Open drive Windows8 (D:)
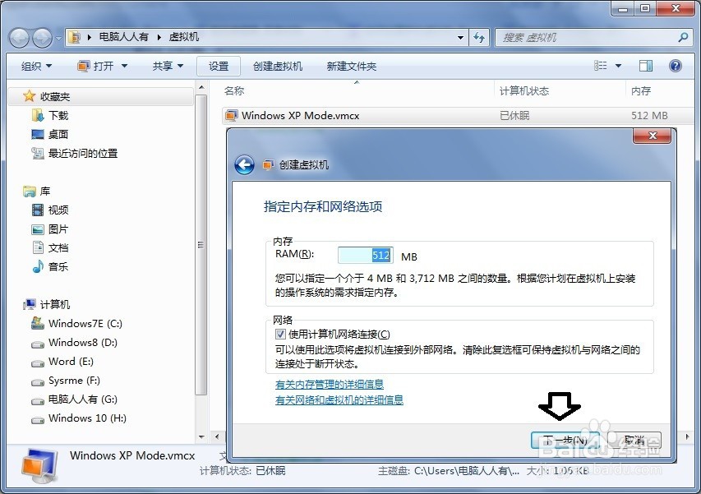 [x=74, y=343]
